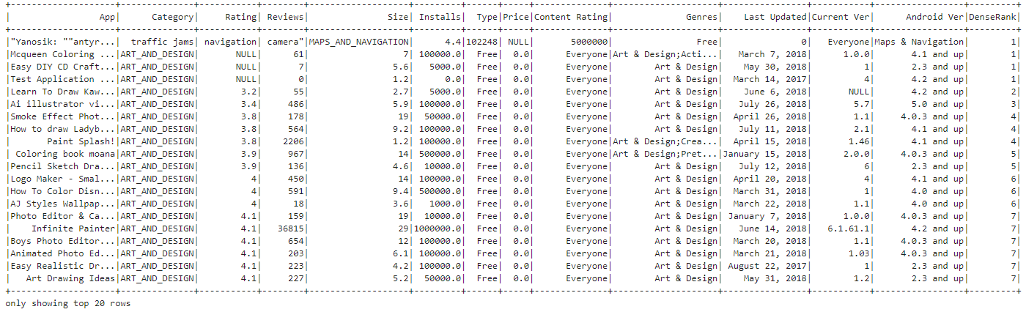The image size is (1026, 312).
Task: Select the Android Ver column header
Action: pyautogui.click(x=934, y=17)
